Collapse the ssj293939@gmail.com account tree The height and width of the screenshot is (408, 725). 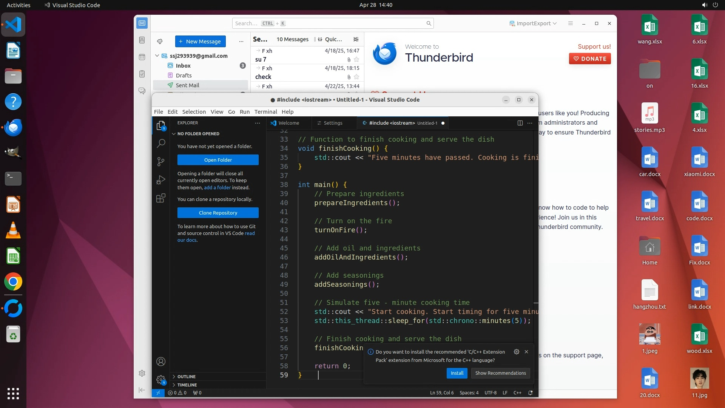coord(157,56)
